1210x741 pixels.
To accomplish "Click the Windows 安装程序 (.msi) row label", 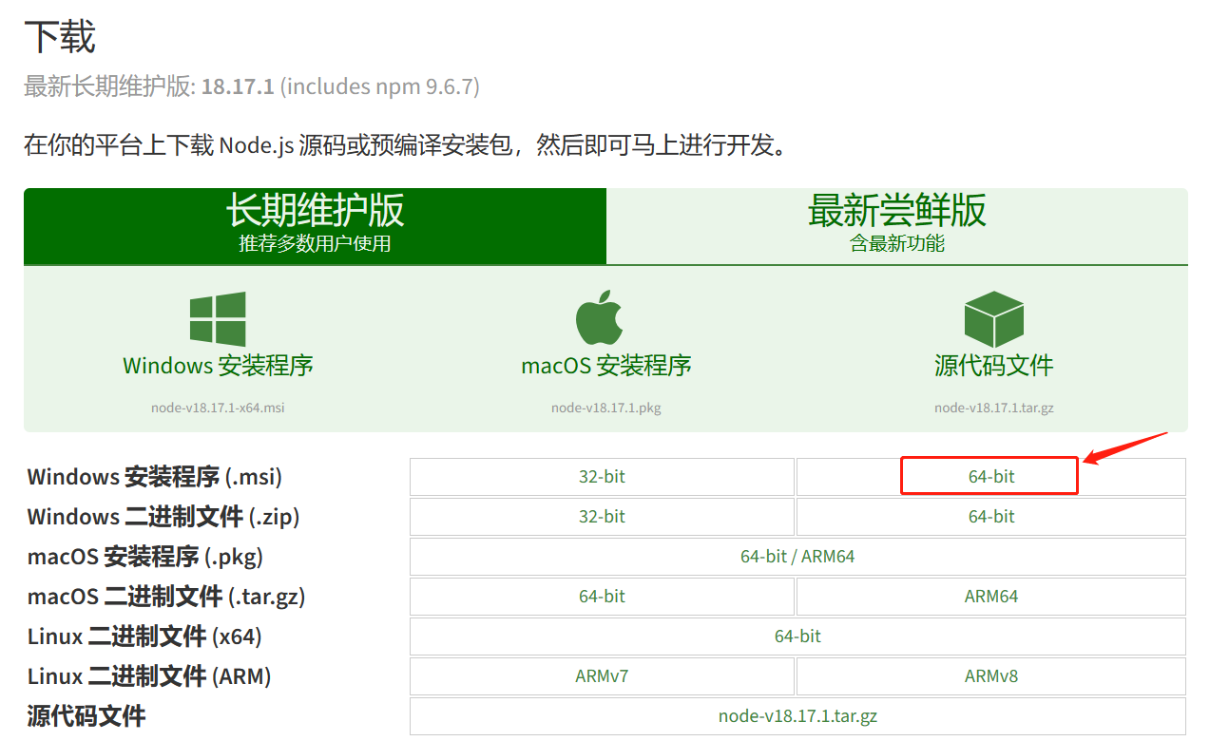I will (x=155, y=477).
